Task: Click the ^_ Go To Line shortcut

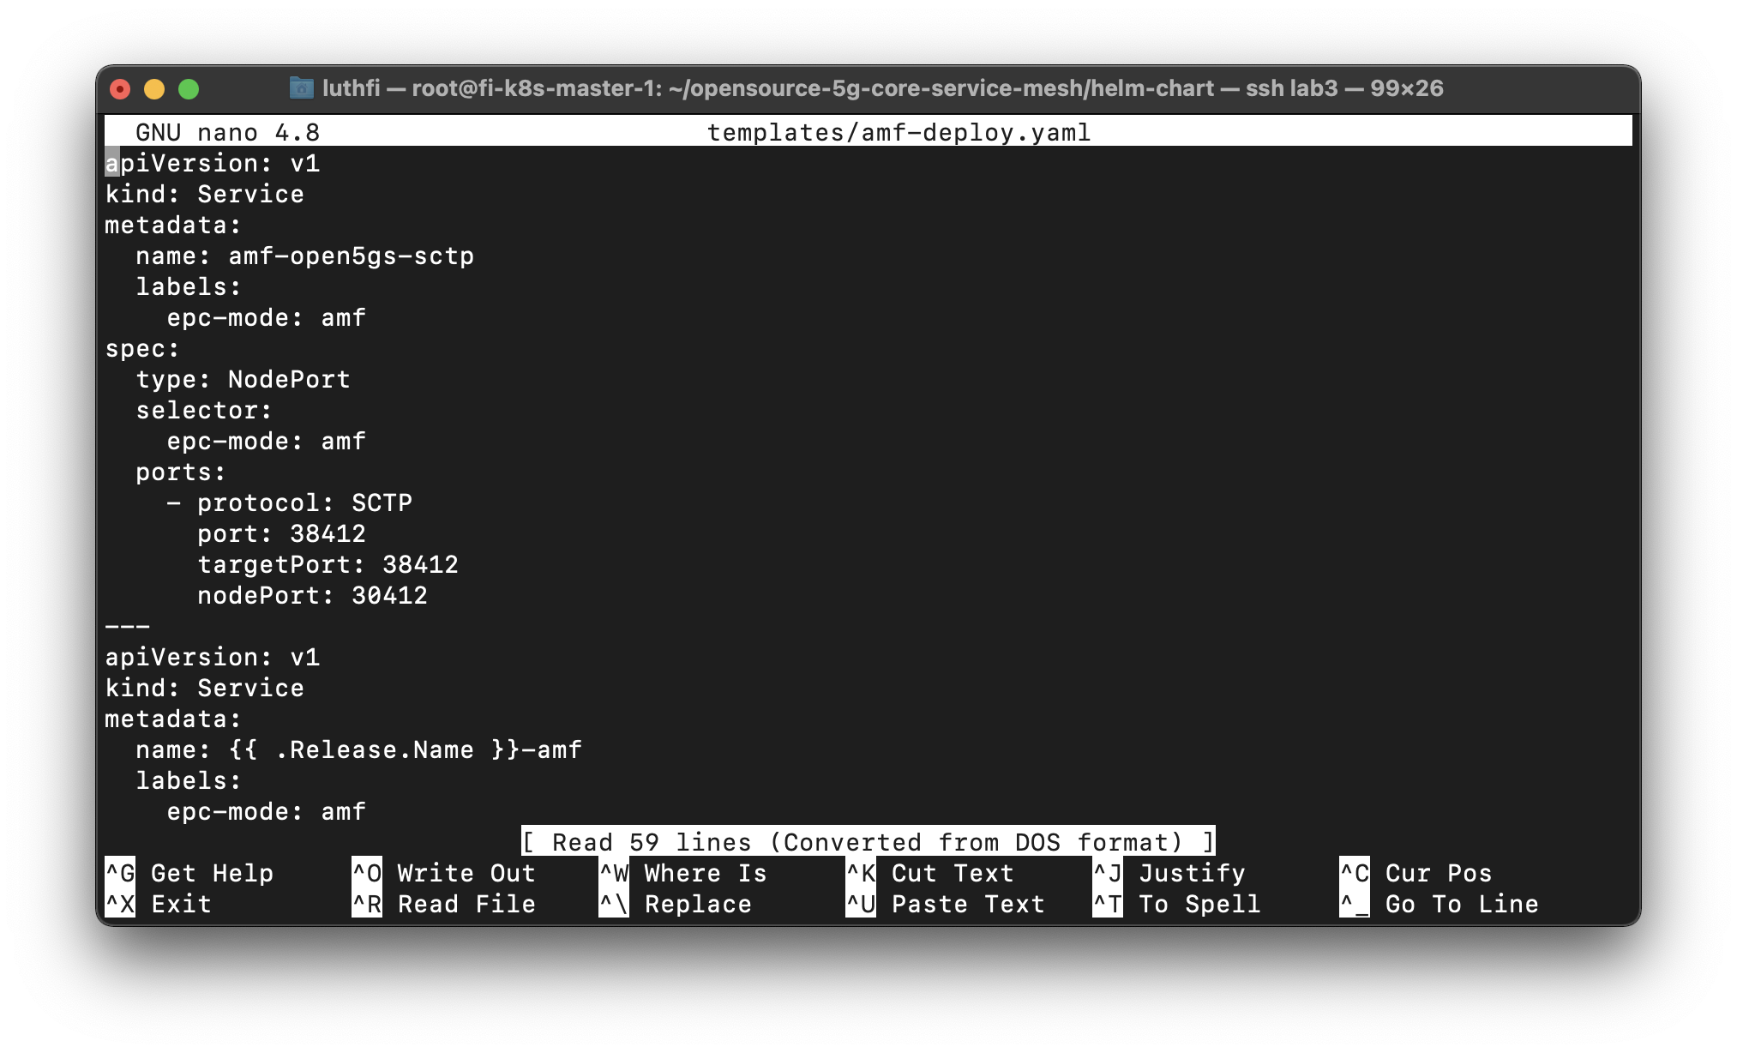Action: click(1439, 904)
